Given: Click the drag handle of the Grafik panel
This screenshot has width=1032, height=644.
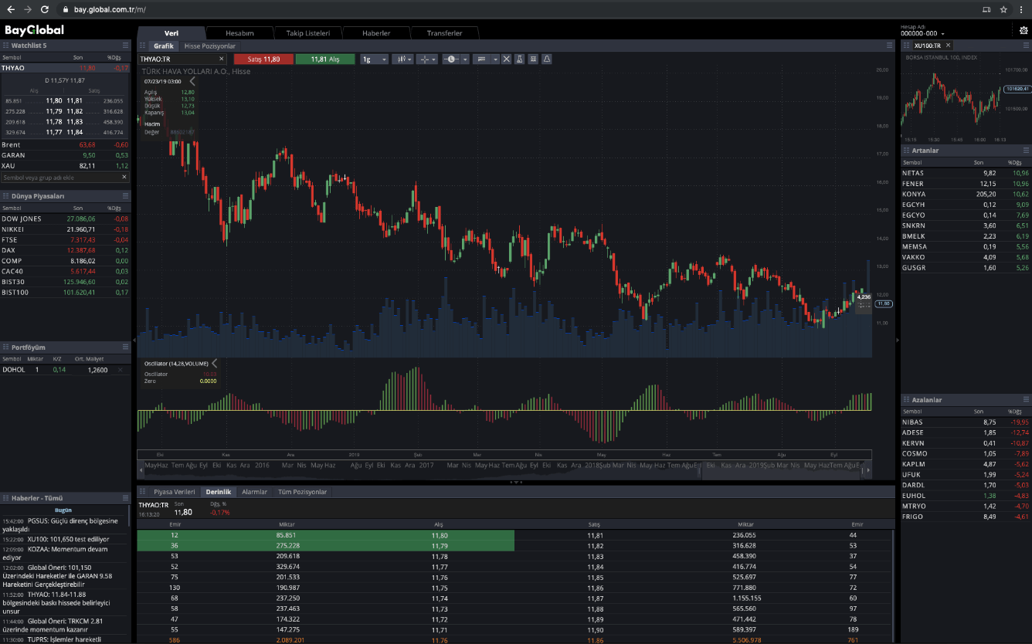Looking at the screenshot, I should [142, 46].
